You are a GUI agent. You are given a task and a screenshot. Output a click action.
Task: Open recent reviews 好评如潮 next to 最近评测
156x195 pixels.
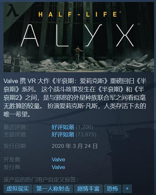click(63, 127)
